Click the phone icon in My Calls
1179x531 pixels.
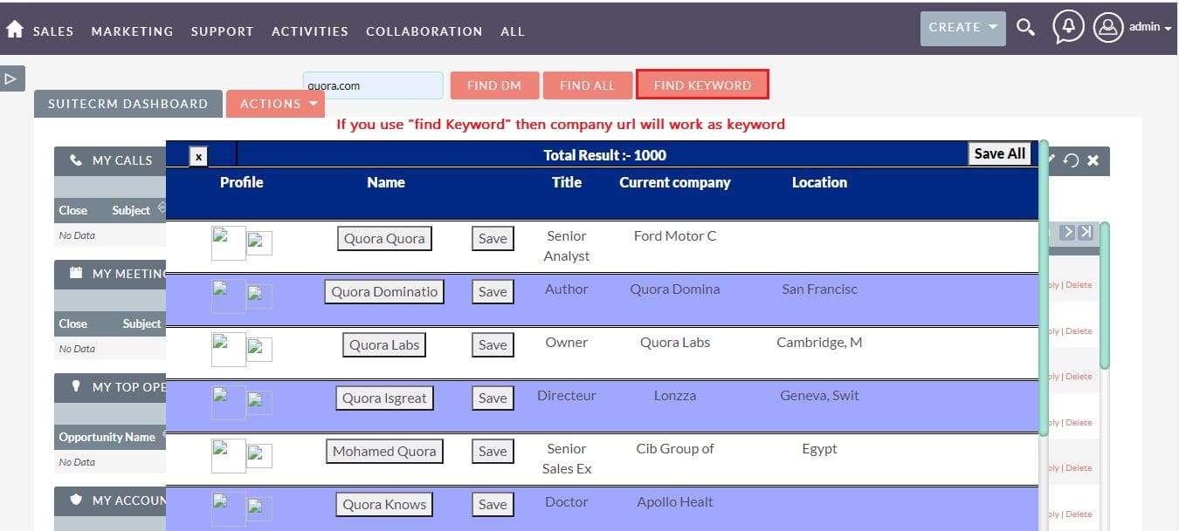[x=76, y=160]
